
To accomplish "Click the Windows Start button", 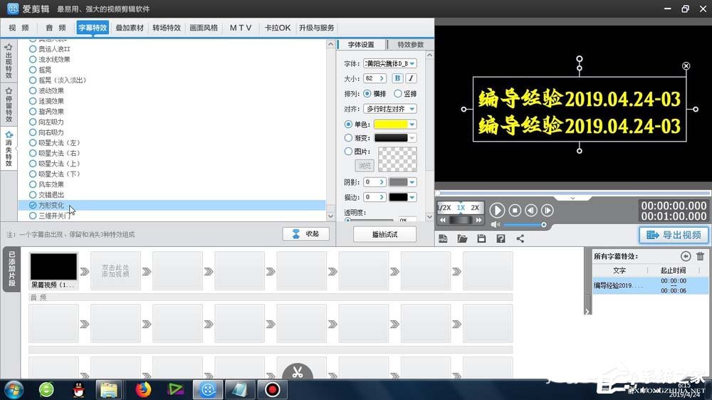I will [x=14, y=390].
